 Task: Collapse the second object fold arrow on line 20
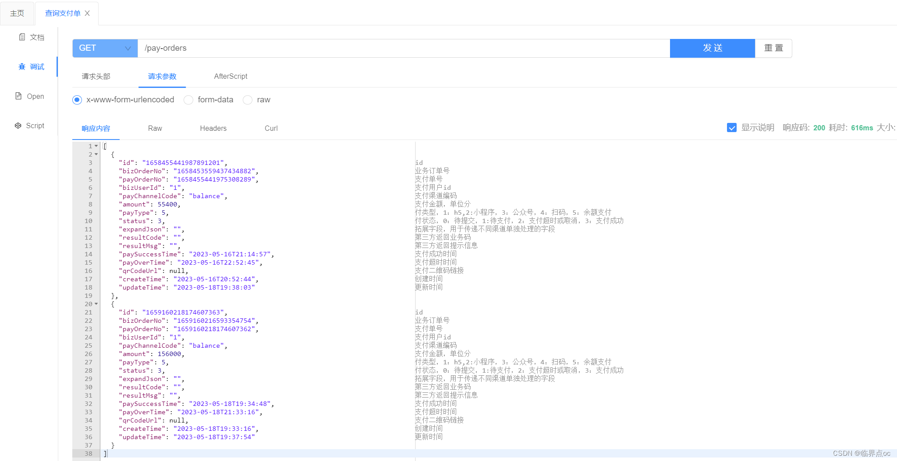[x=96, y=304]
